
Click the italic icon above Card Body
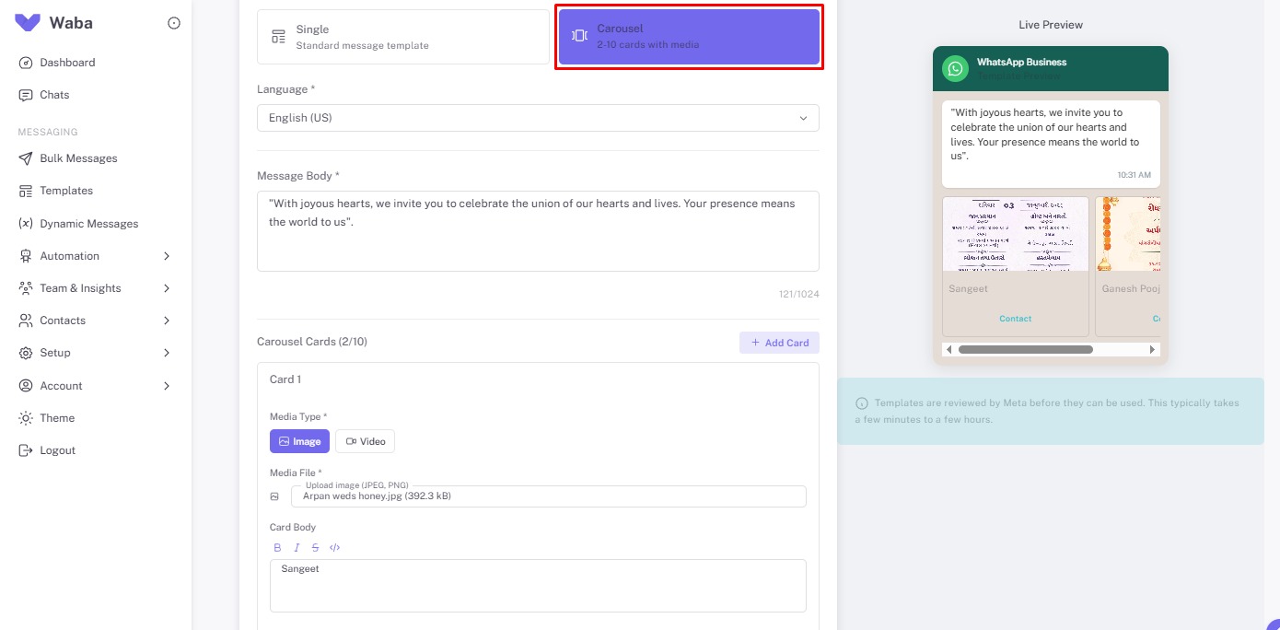[x=297, y=547]
